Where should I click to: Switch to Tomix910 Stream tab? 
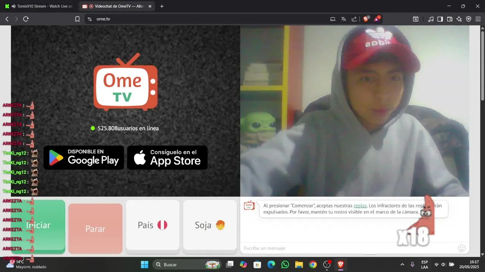pos(39,6)
